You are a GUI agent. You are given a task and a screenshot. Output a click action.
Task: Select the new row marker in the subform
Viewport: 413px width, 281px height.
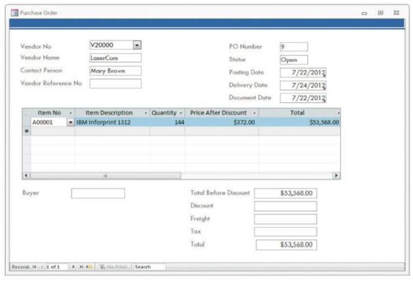[x=27, y=131]
